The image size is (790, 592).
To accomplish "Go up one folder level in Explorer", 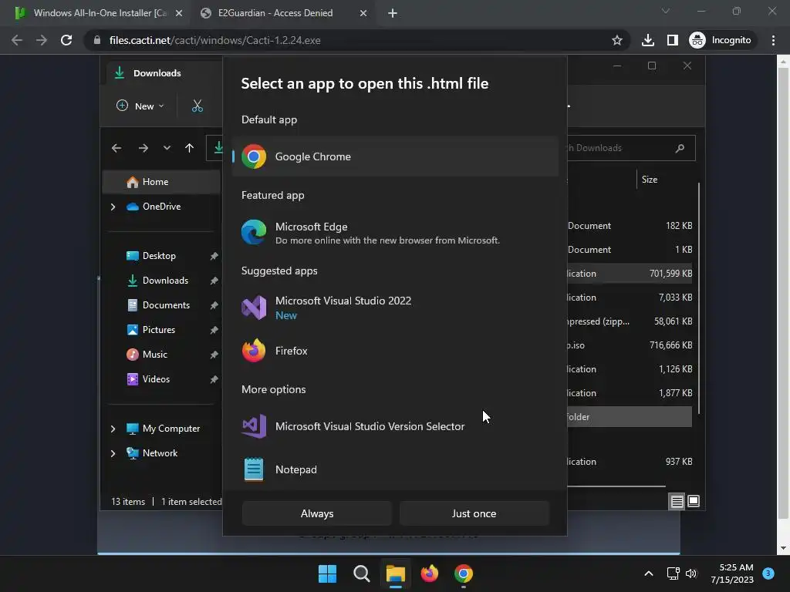I will pos(190,148).
